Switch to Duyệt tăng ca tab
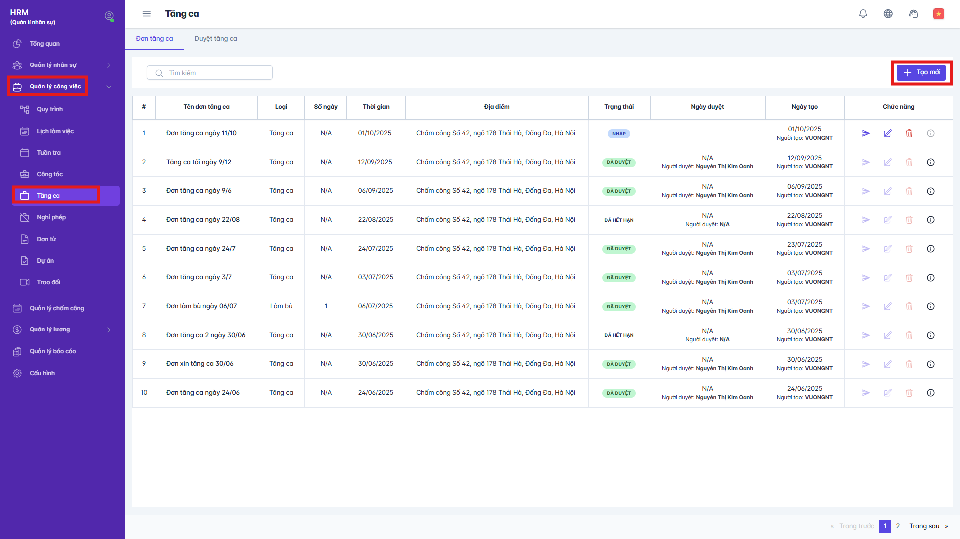The image size is (960, 539). coord(215,39)
